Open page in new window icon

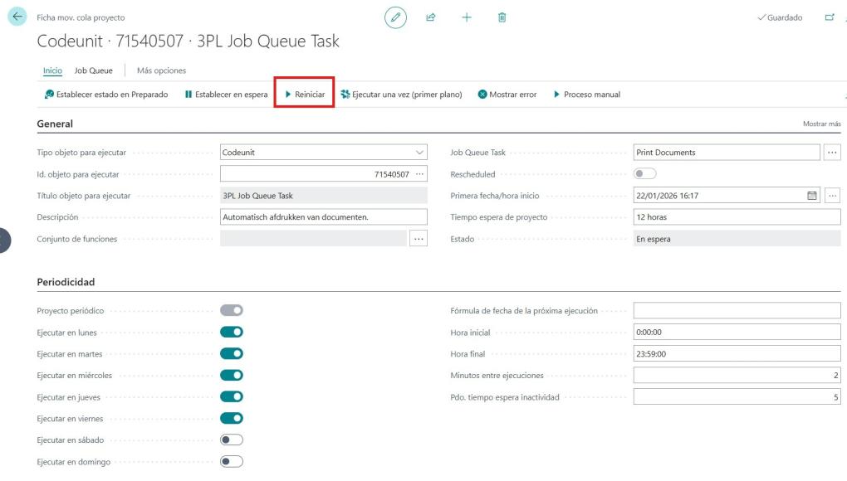[x=830, y=17]
